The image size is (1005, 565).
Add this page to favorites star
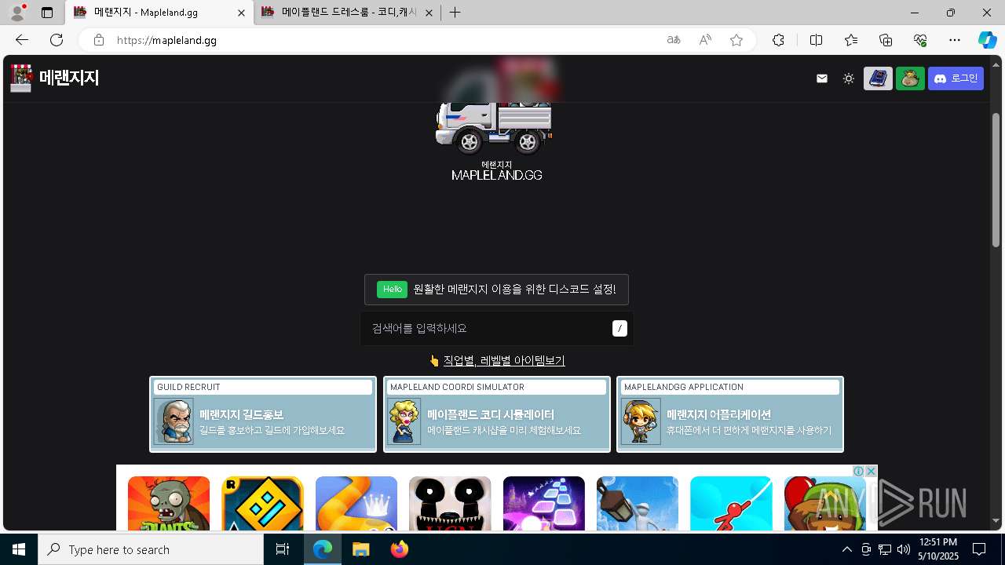pyautogui.click(x=736, y=40)
